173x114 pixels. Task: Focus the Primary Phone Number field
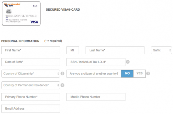[31, 97]
